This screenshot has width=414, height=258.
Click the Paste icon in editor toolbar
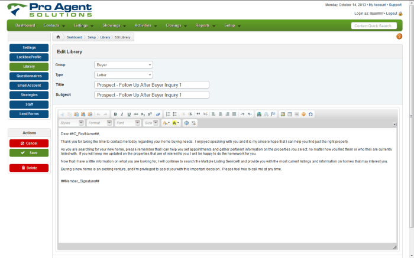point(76,114)
